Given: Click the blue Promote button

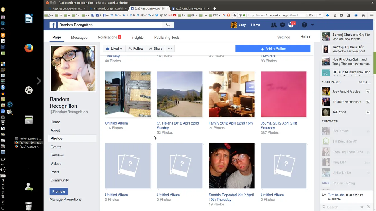Looking at the screenshot, I should 58,191.
